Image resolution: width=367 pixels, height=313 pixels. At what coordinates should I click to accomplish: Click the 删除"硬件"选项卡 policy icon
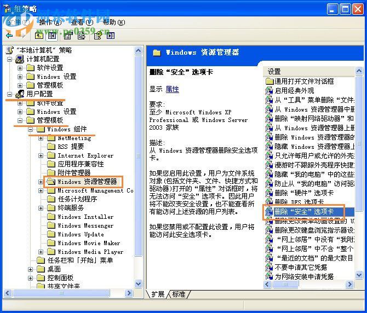pyautogui.click(x=269, y=193)
